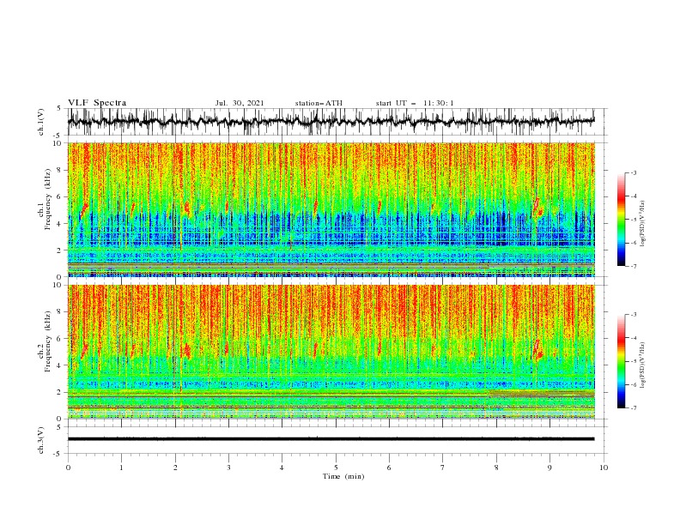The width and height of the screenshot is (680, 525).
Task: Click the ch.3 flat black trace
Action: (x=331, y=439)
